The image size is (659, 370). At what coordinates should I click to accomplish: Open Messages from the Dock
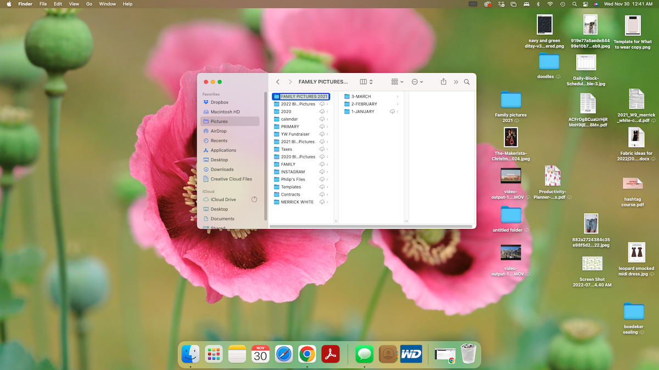(x=365, y=354)
